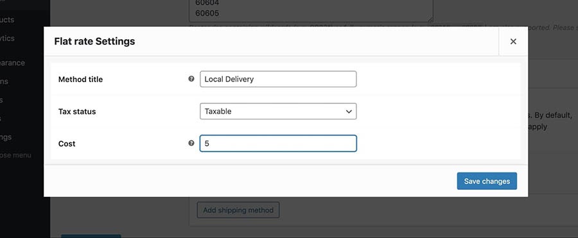Click the partially visible blue button behind the dialog
The width and height of the screenshot is (578, 238).
(x=91, y=236)
